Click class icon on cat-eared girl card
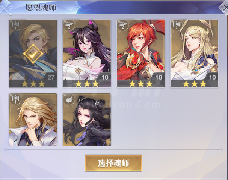This screenshot has height=180, width=228. (x=69, y=25)
